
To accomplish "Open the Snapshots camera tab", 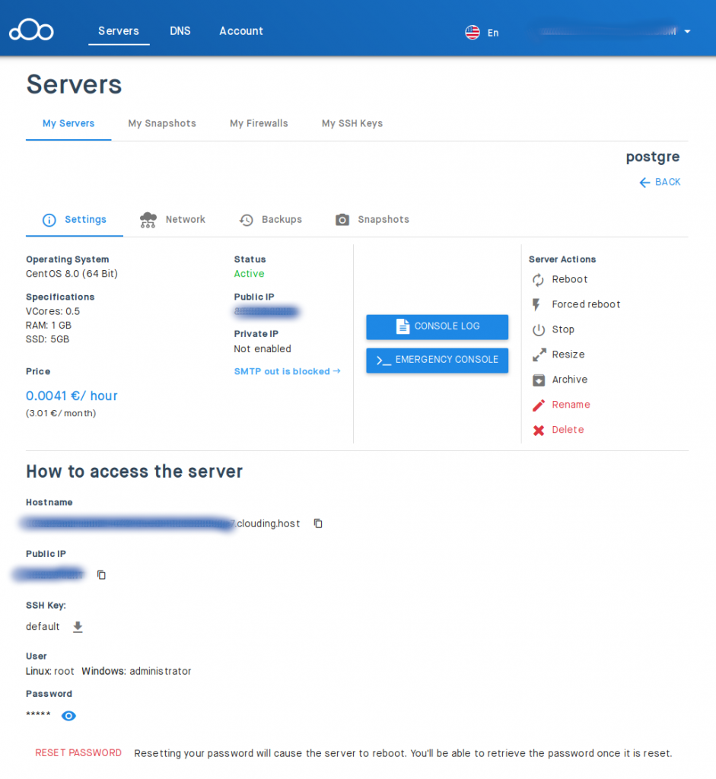I will 372,219.
